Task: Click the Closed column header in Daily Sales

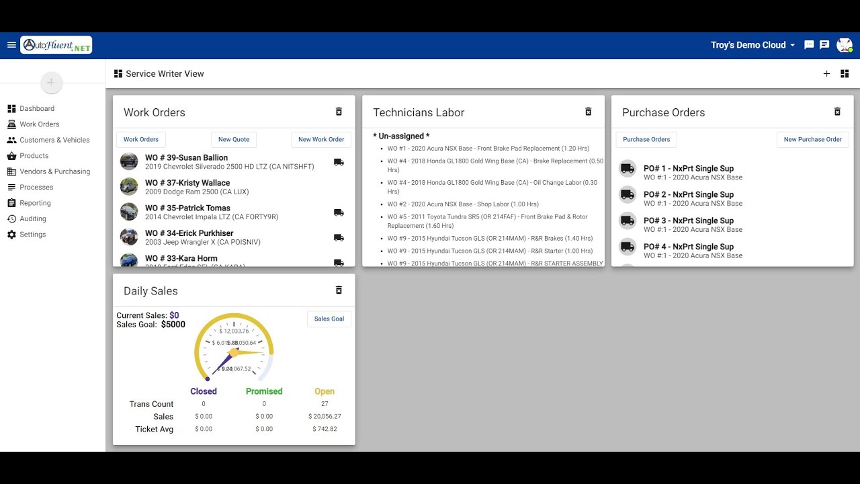Action: coord(204,391)
